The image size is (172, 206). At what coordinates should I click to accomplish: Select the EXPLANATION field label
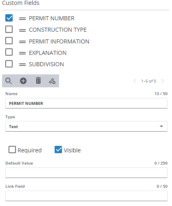click(48, 53)
